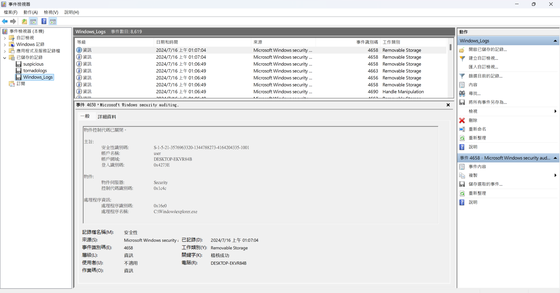Click the red X 刪除 icon

click(x=462, y=120)
